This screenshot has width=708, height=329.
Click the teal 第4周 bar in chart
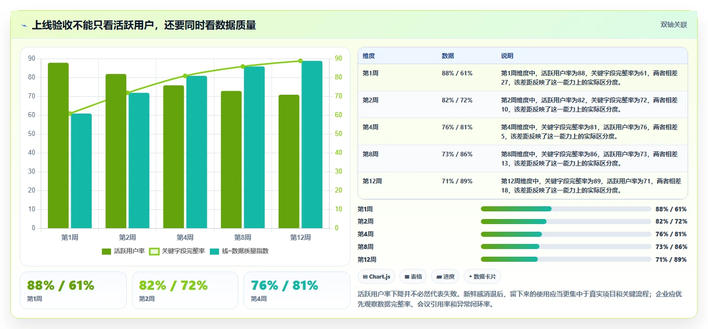pos(197,152)
